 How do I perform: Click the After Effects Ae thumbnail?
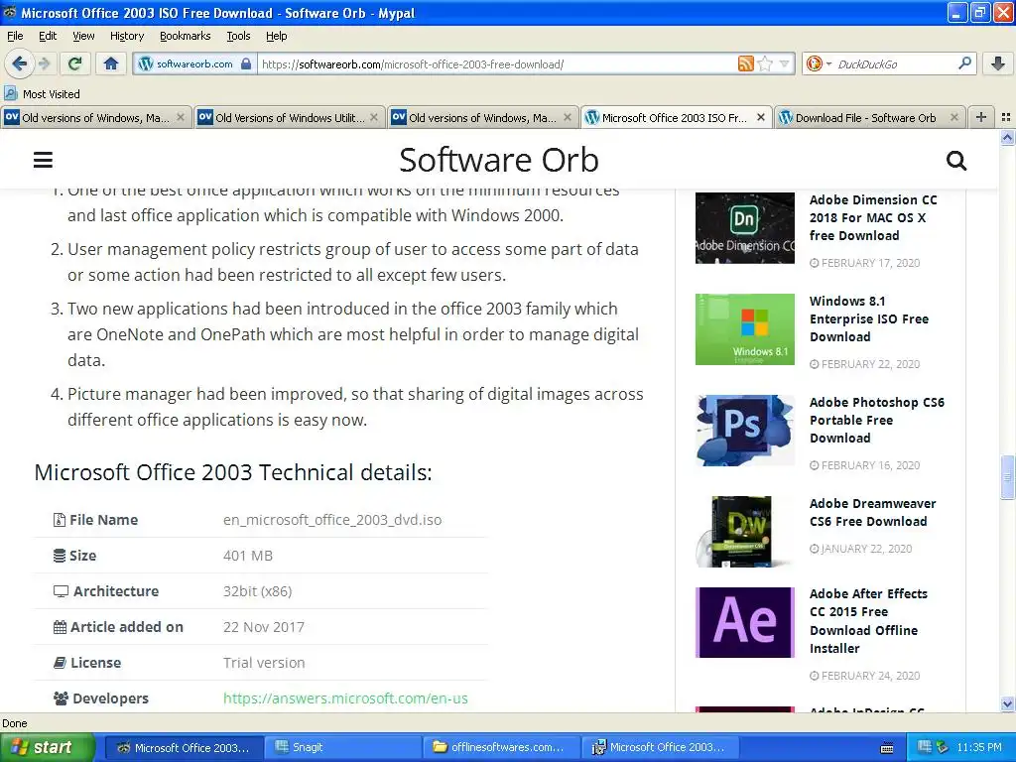pyautogui.click(x=744, y=622)
